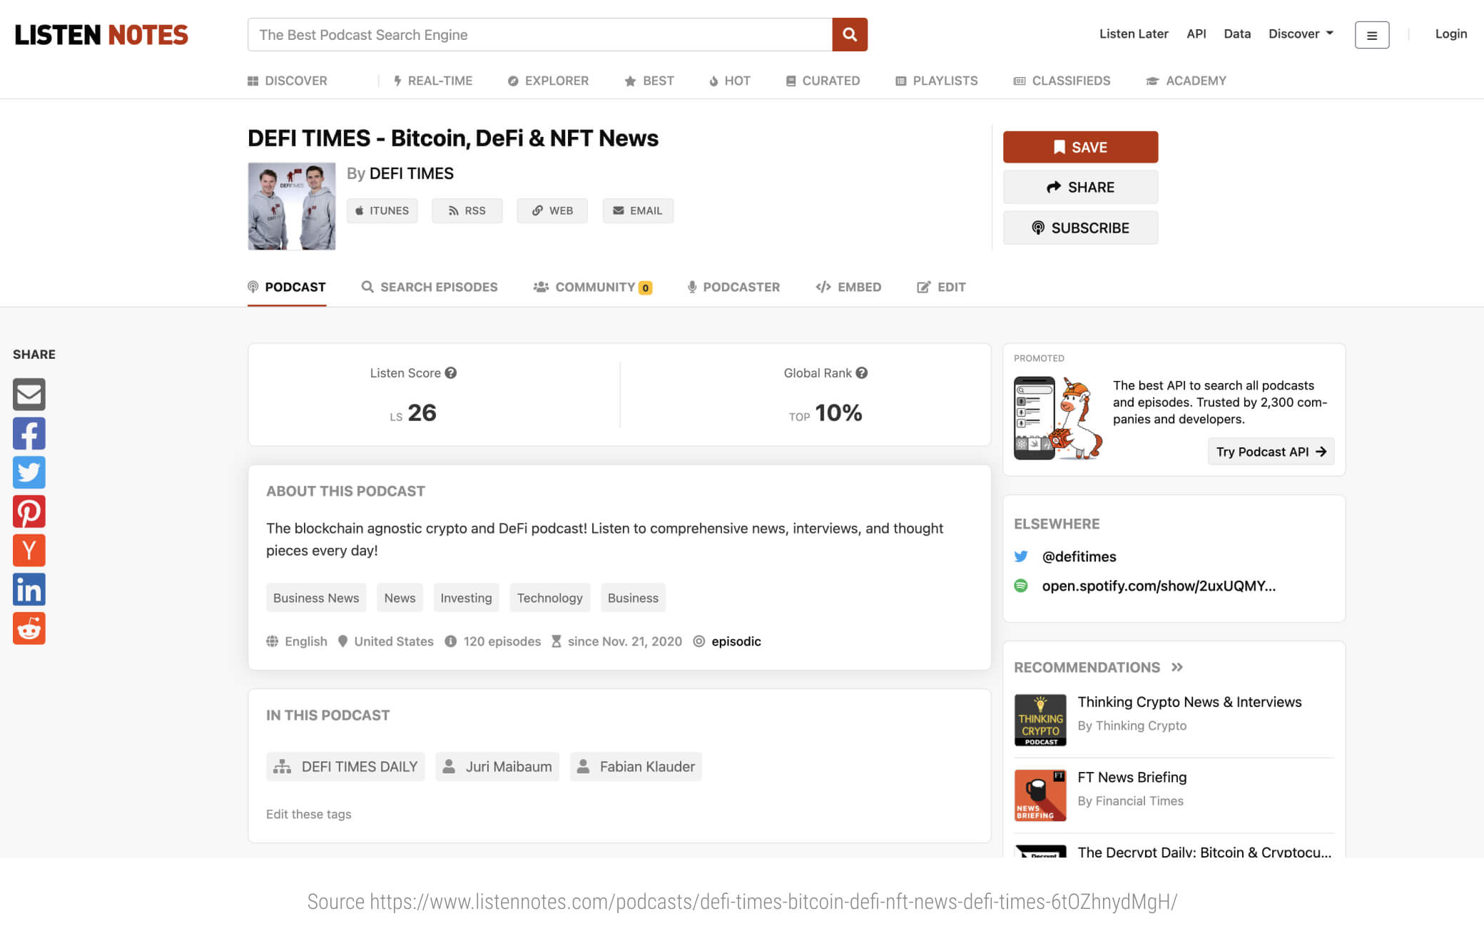Click the Discover dropdown menu
1484x946 pixels.
pyautogui.click(x=1299, y=32)
